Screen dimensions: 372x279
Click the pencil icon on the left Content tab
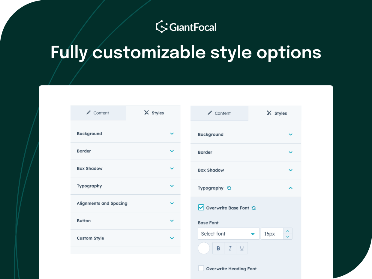click(88, 113)
